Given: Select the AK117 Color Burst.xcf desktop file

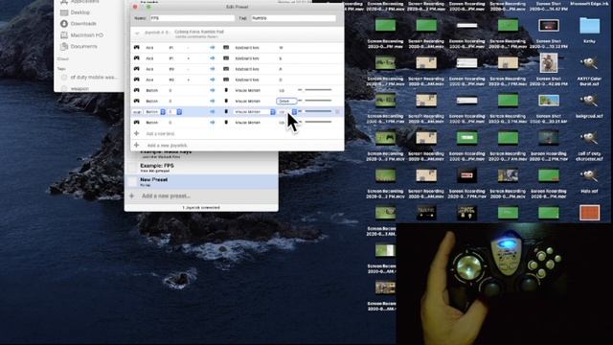Looking at the screenshot, I should click(x=590, y=63).
